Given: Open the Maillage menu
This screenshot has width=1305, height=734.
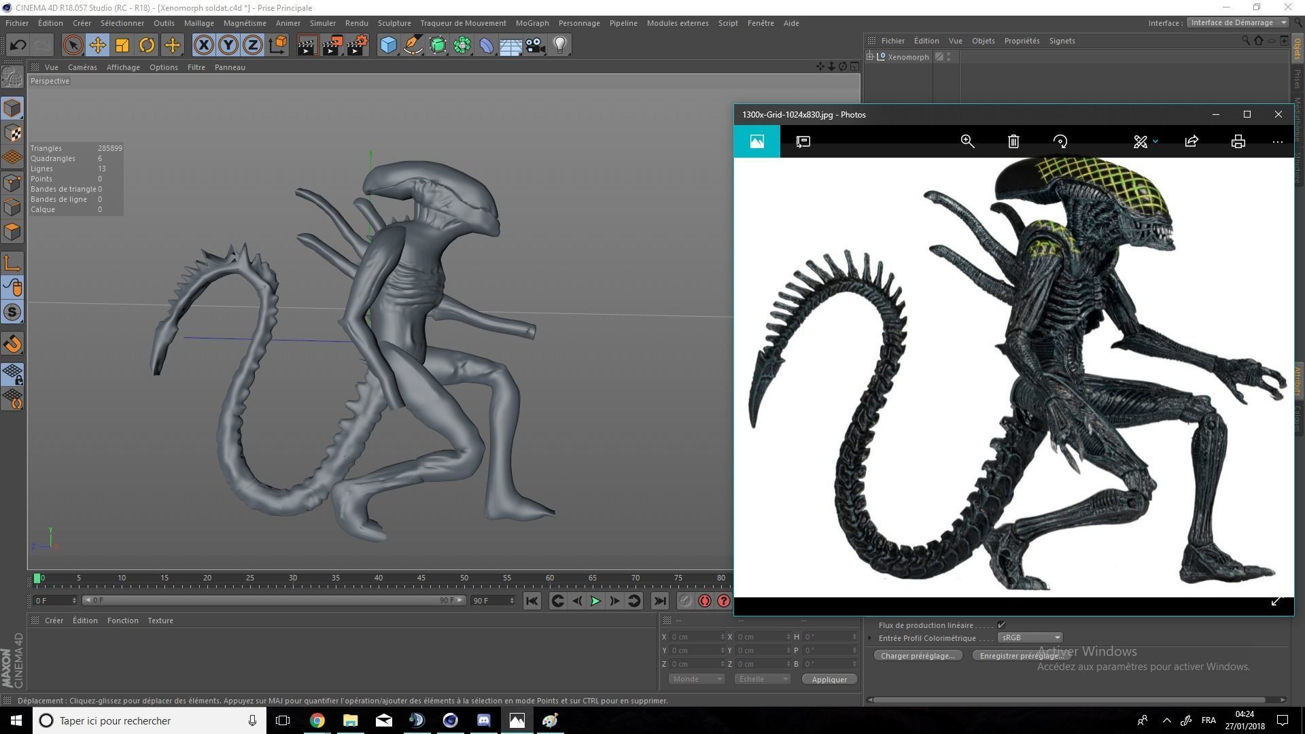Looking at the screenshot, I should click(198, 23).
